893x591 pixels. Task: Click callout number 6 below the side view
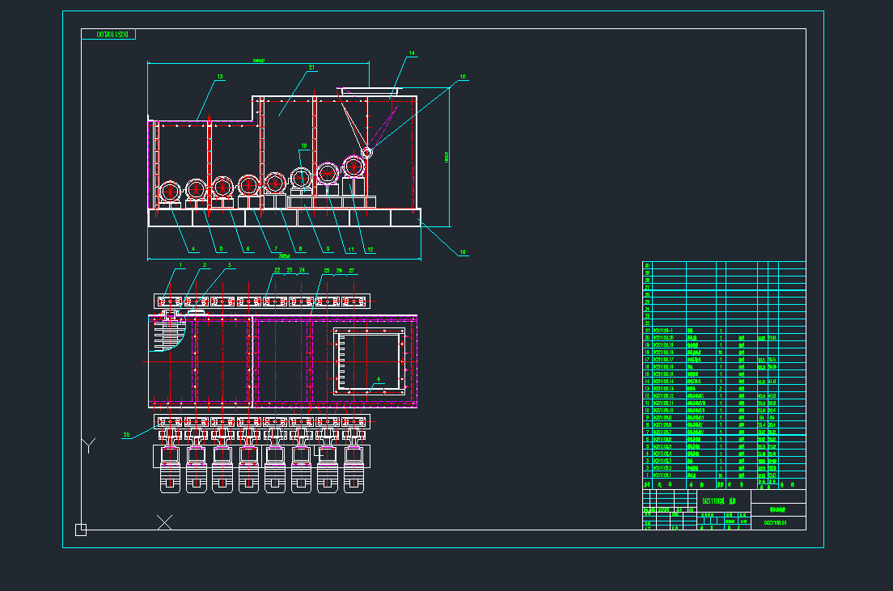(x=248, y=249)
